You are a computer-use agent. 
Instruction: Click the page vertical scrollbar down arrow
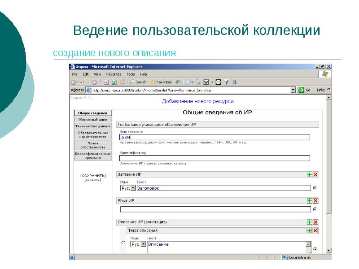[x=328, y=251]
